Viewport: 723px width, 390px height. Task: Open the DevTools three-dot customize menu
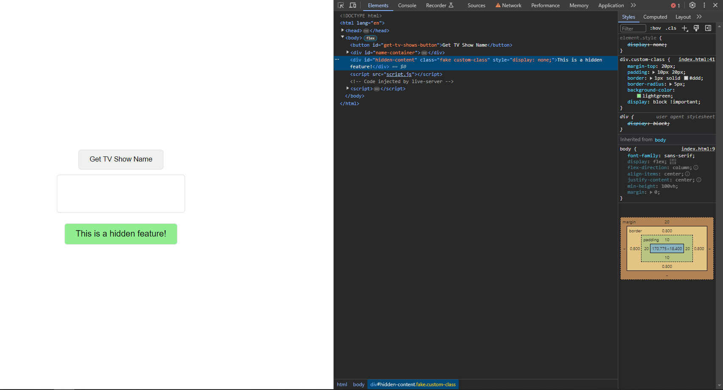click(x=704, y=6)
